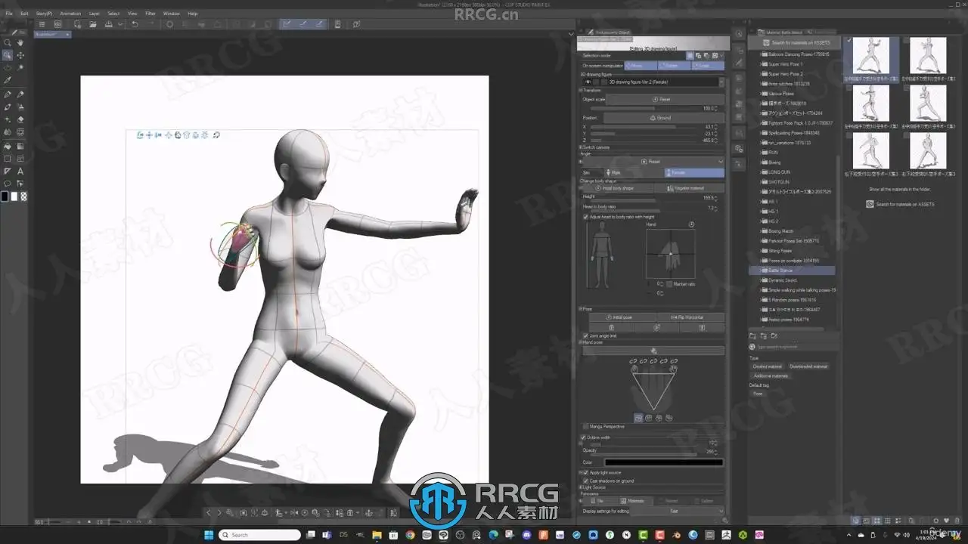Select the Hand move tool
The height and width of the screenshot is (544, 968).
pos(20,43)
